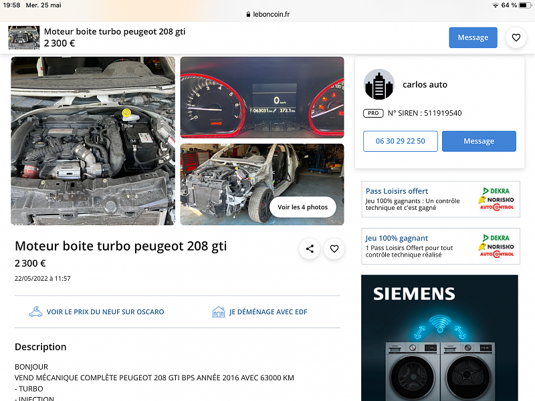This screenshot has width=535, height=401.
Task: Click the Description heading
Action: pyautogui.click(x=41, y=347)
